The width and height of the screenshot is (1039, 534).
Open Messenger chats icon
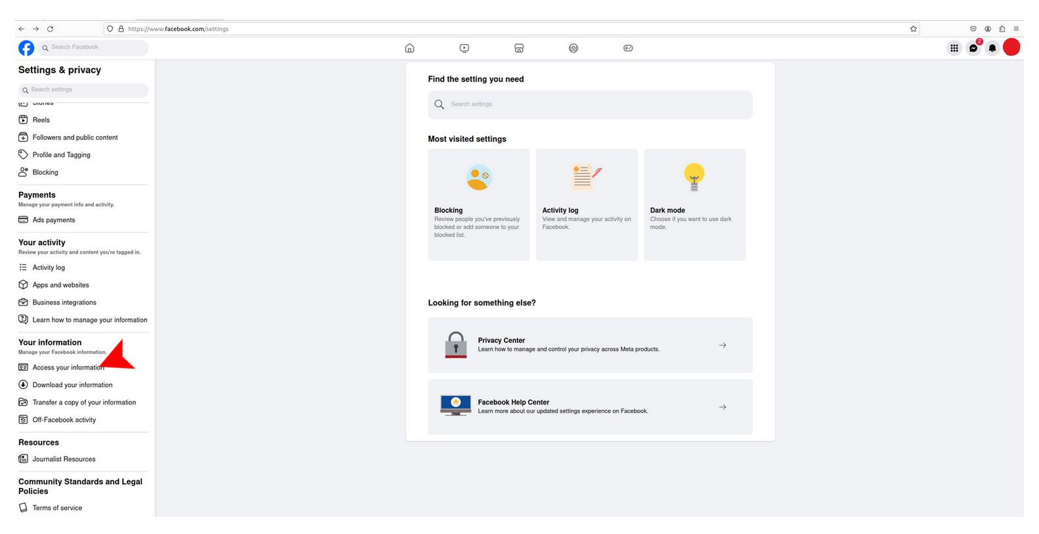point(973,48)
